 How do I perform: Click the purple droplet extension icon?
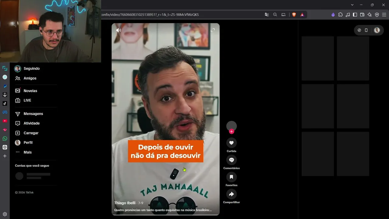click(333, 15)
